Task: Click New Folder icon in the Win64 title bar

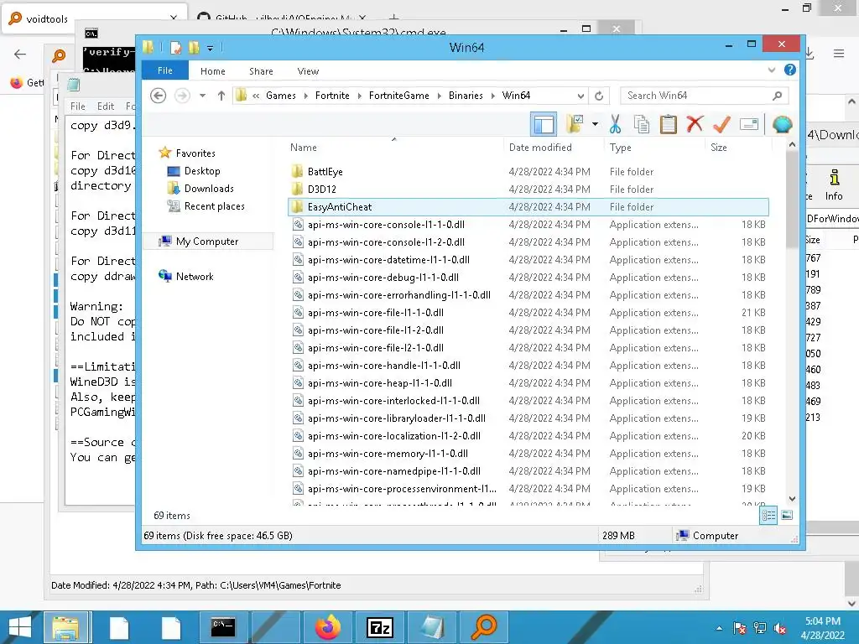Action: coord(194,48)
